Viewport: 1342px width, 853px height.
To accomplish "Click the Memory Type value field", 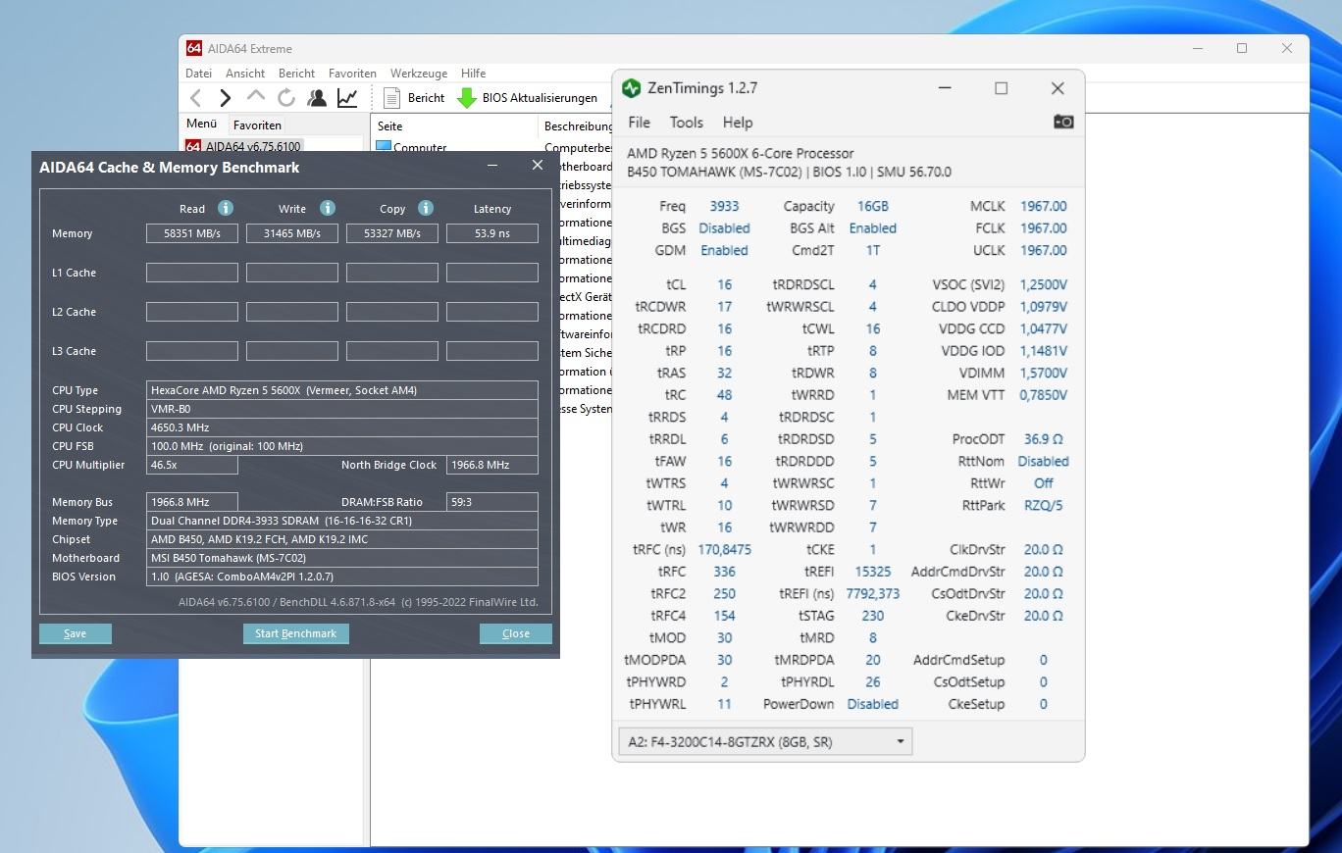I will (342, 521).
